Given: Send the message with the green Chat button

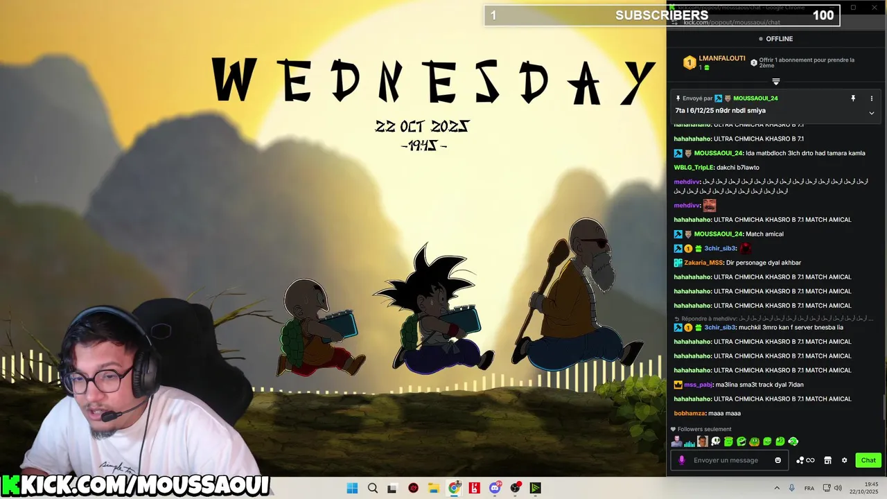Looking at the screenshot, I should (x=868, y=460).
